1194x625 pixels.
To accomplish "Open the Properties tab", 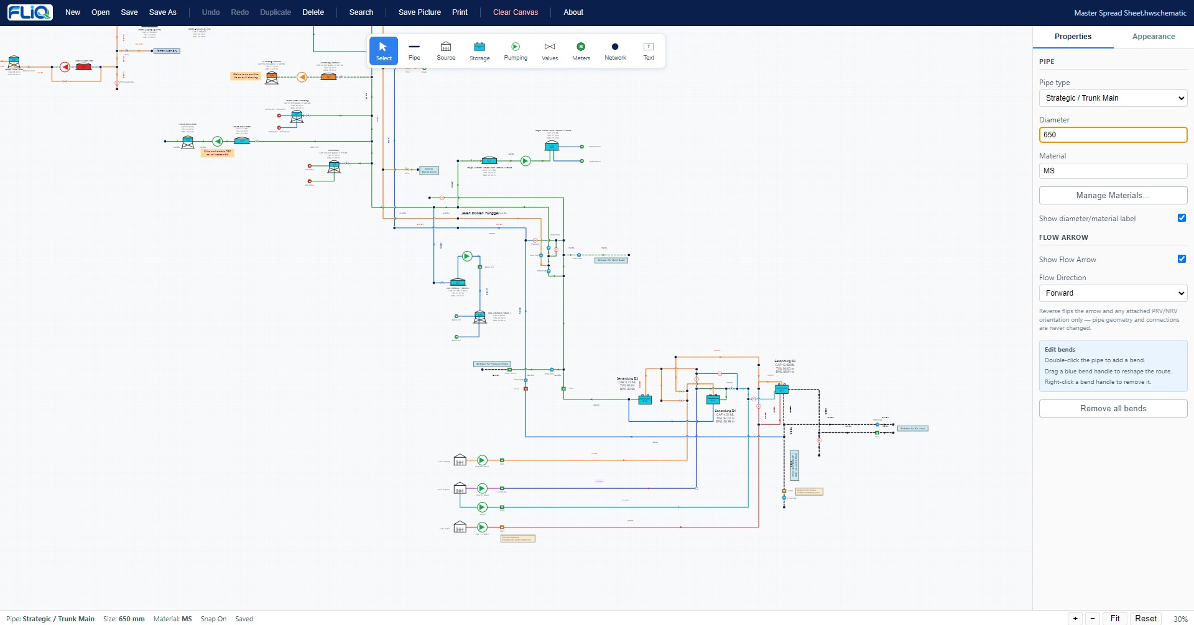I will 1073,37.
